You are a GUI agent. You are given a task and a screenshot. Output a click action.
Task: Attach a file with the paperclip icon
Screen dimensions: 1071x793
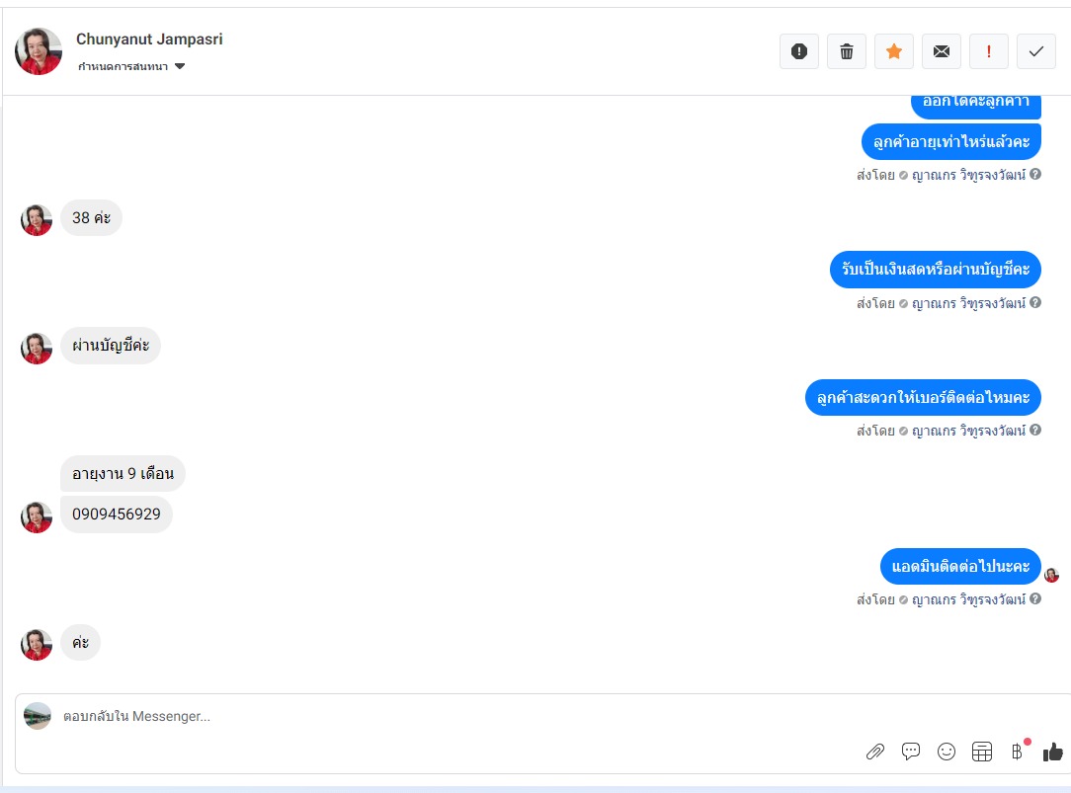pyautogui.click(x=875, y=753)
